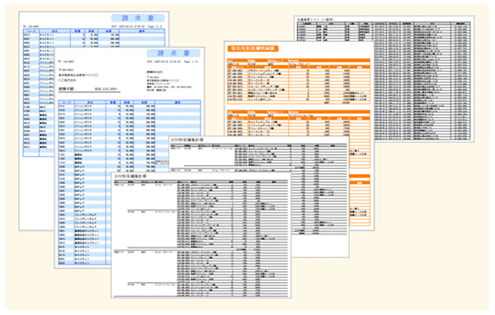Click the second orange section header bar
Image resolution: width=495 pixels, height=315 pixels.
point(299,111)
